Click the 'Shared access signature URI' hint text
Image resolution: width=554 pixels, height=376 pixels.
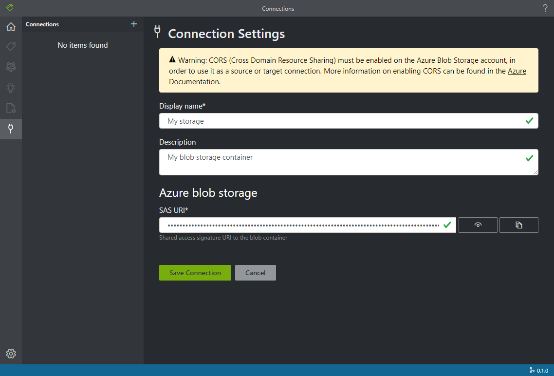coord(223,238)
